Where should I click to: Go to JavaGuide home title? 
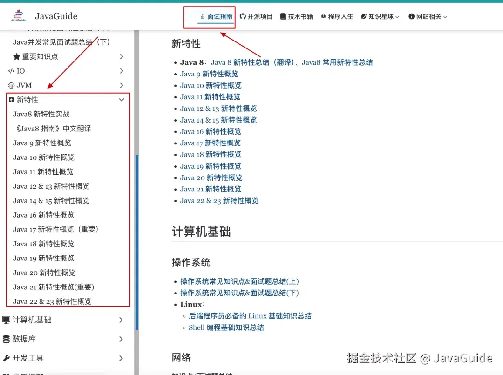pyautogui.click(x=56, y=16)
